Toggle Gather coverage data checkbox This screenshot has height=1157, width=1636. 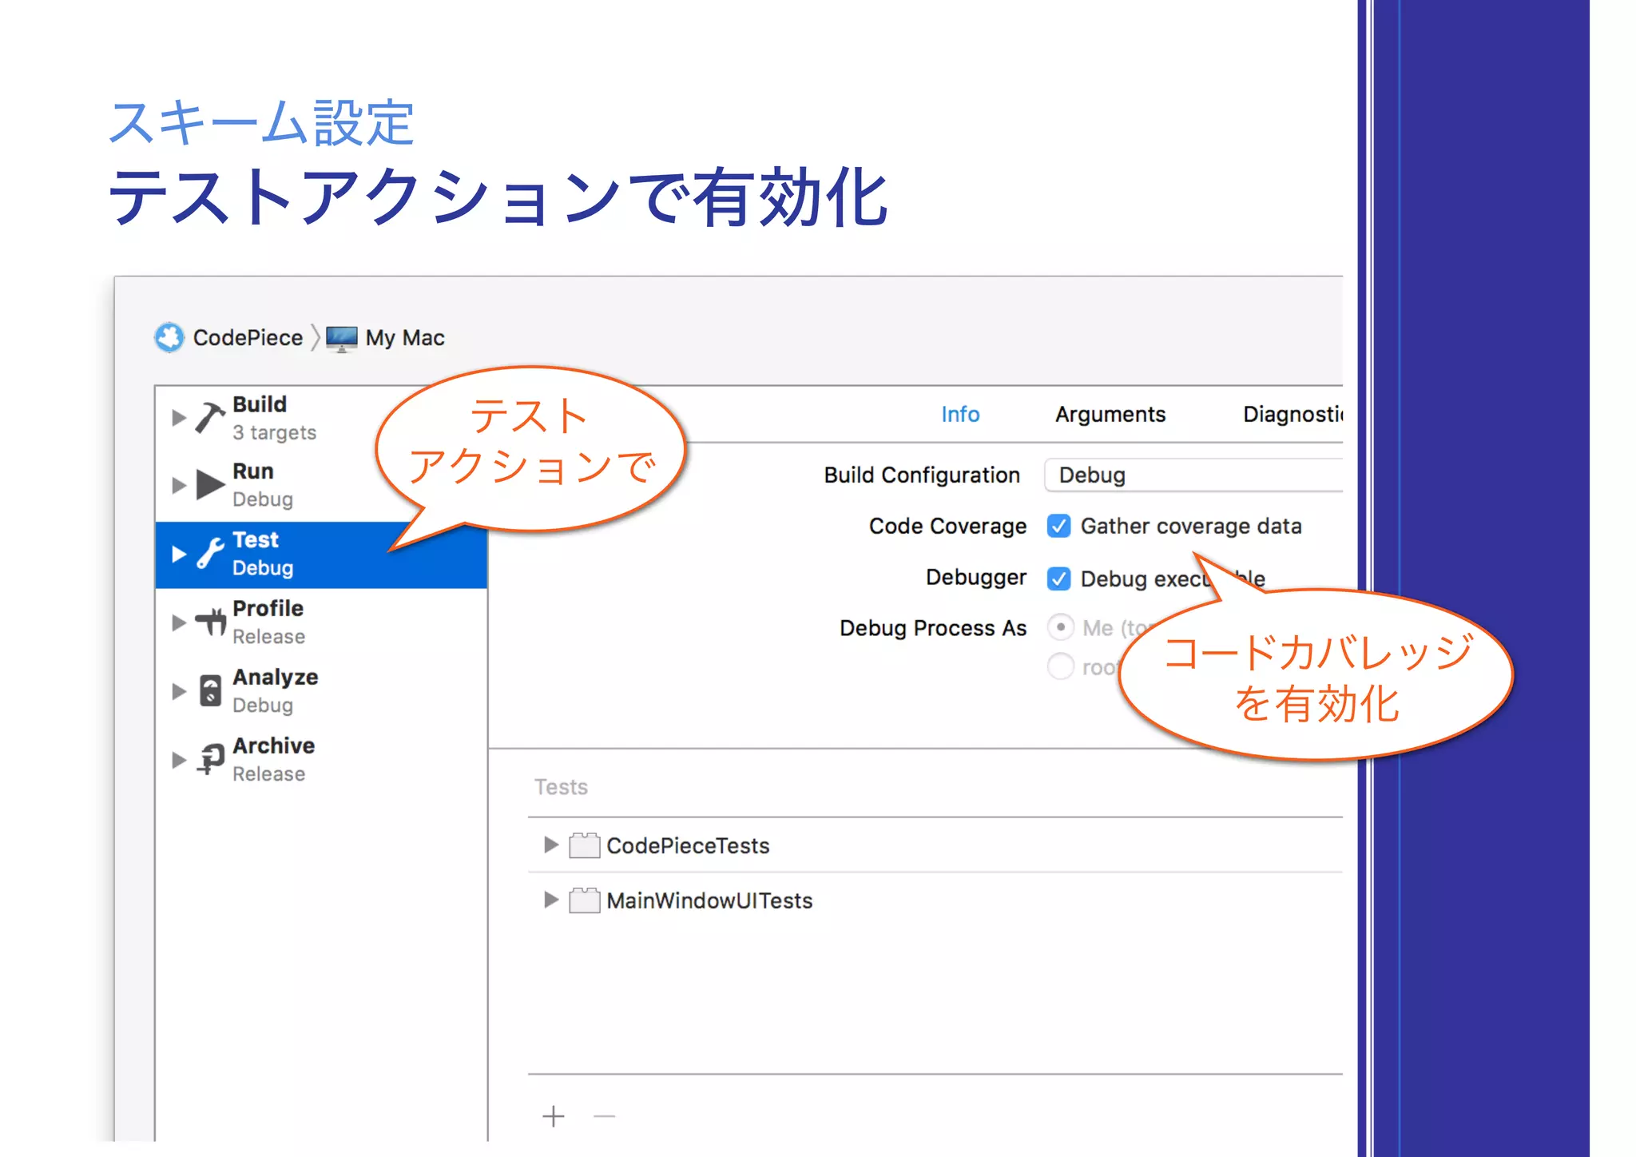tap(1059, 526)
